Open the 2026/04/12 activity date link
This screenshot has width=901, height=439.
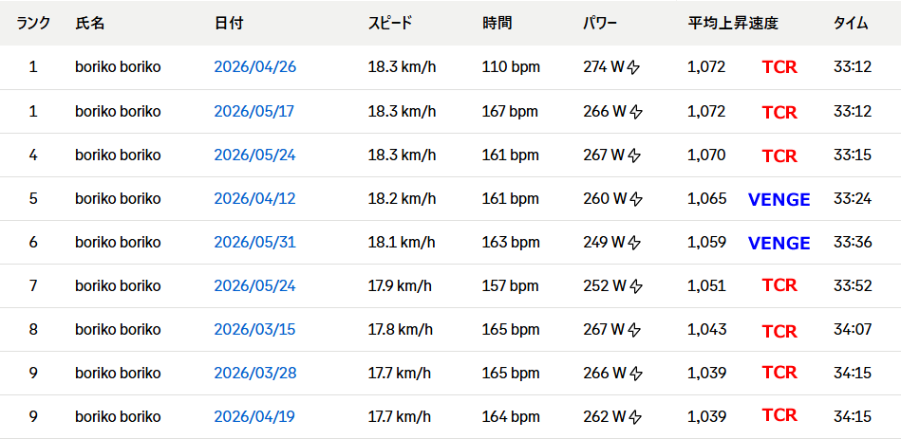click(x=254, y=198)
